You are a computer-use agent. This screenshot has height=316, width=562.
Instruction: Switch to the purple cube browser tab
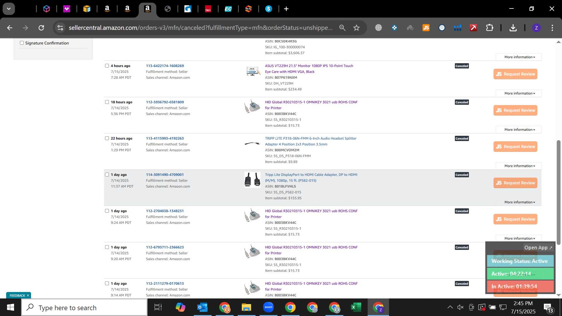[x=47, y=9]
